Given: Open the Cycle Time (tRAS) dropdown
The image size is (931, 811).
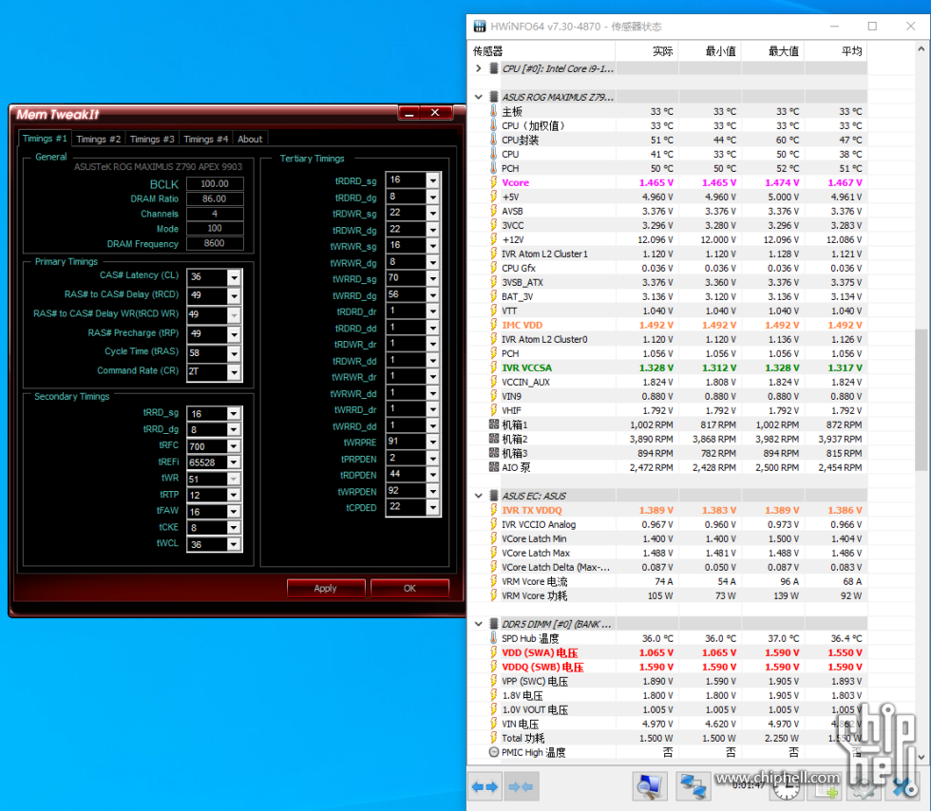Looking at the screenshot, I should [x=235, y=354].
